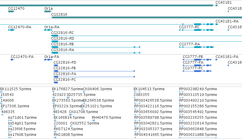Click the CG32816-PA protein label
The image size is (242, 139).
[x=65, y=74]
